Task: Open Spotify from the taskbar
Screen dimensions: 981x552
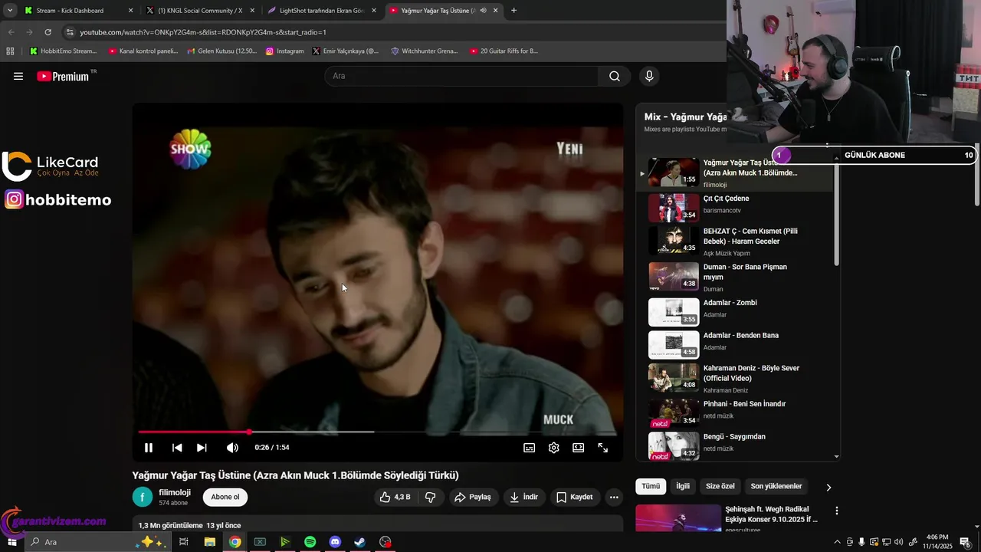Action: pyautogui.click(x=310, y=542)
